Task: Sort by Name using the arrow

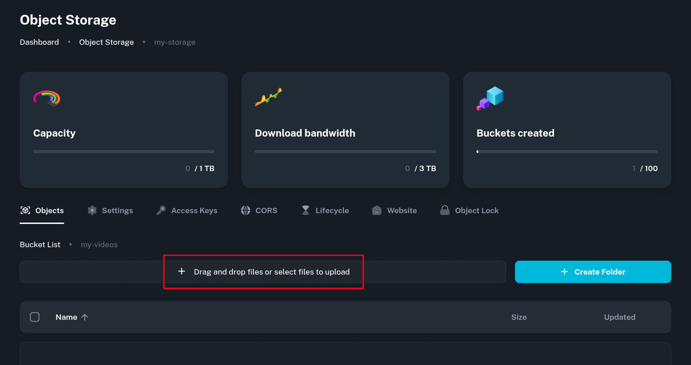Action: click(85, 317)
